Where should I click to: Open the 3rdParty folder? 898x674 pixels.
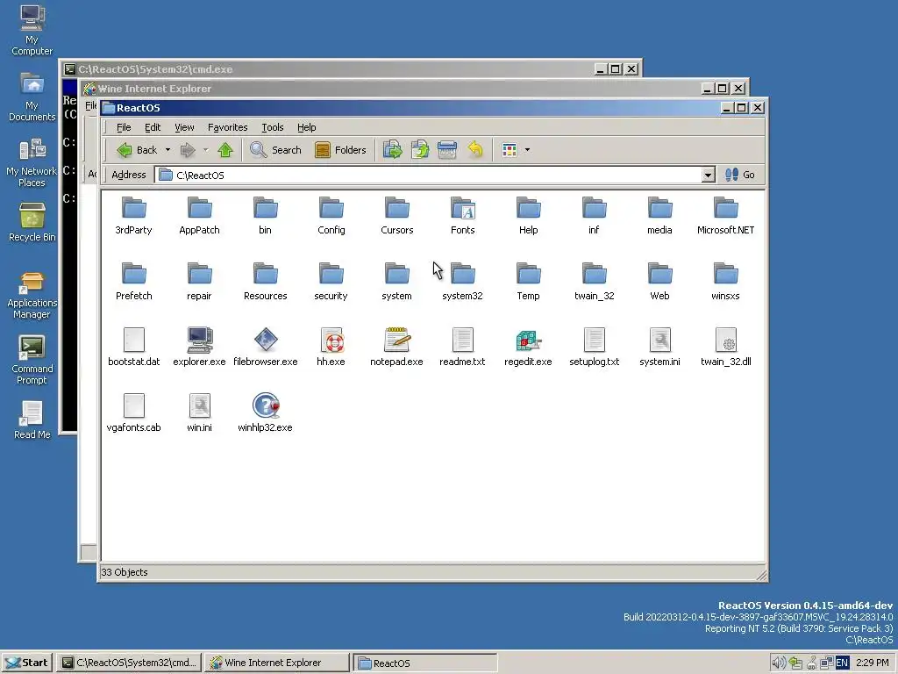coord(134,215)
